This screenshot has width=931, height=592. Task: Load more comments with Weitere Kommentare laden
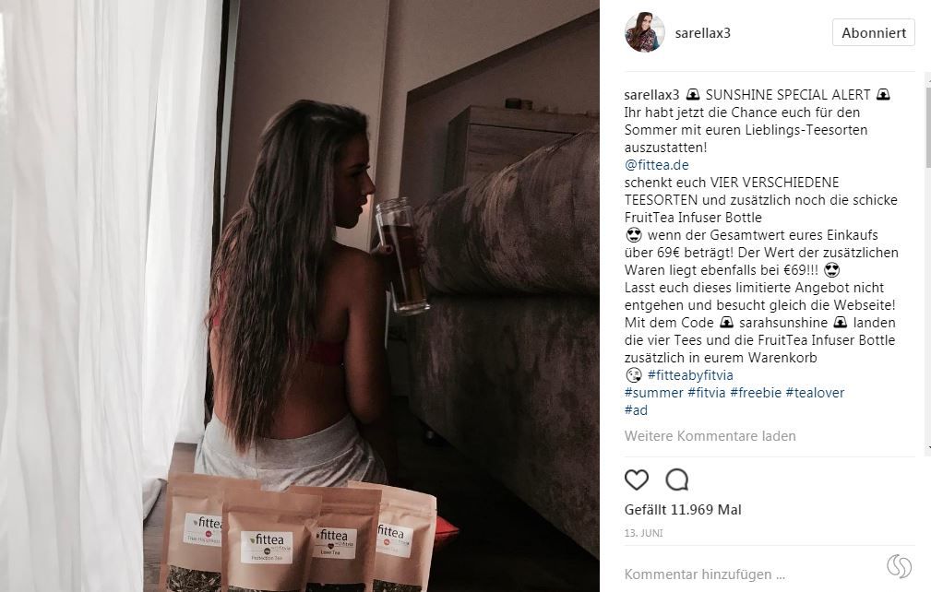pyautogui.click(x=710, y=436)
